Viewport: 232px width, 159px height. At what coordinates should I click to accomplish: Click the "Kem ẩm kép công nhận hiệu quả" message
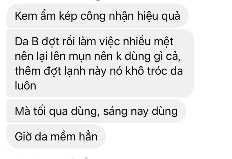tap(97, 16)
